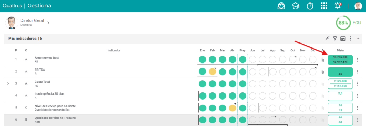The image size is (366, 132).
Task: Open the stopwatch timer icon
Action: coord(310,6)
